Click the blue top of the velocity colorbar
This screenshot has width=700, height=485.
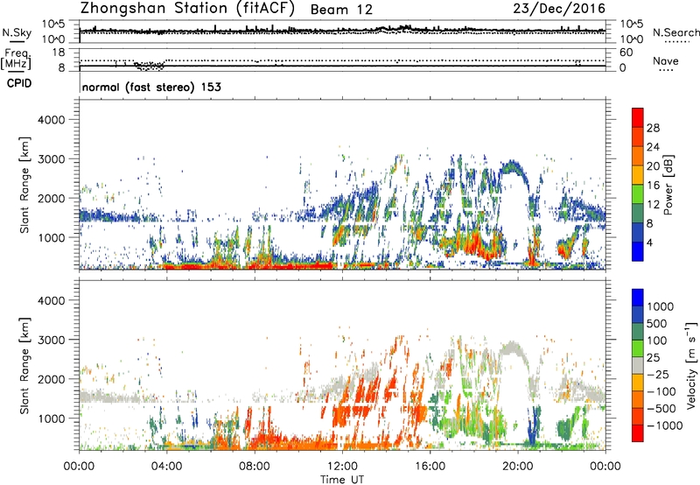pyautogui.click(x=638, y=298)
